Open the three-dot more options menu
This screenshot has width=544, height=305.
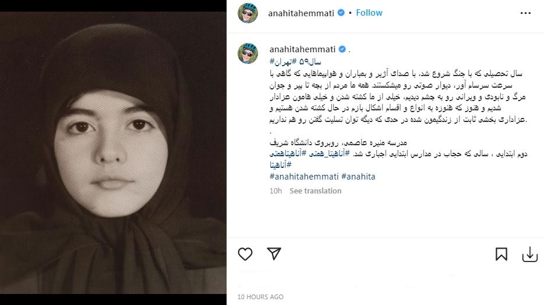(x=525, y=13)
